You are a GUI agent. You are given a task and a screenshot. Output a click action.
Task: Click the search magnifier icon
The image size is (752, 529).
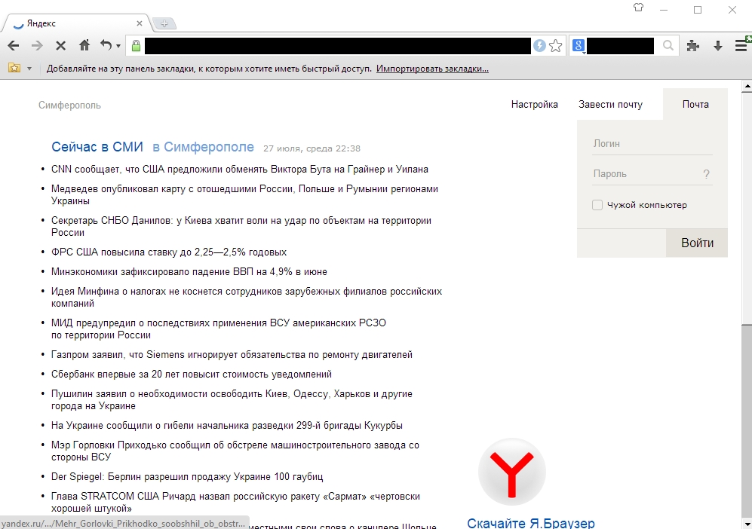668,46
